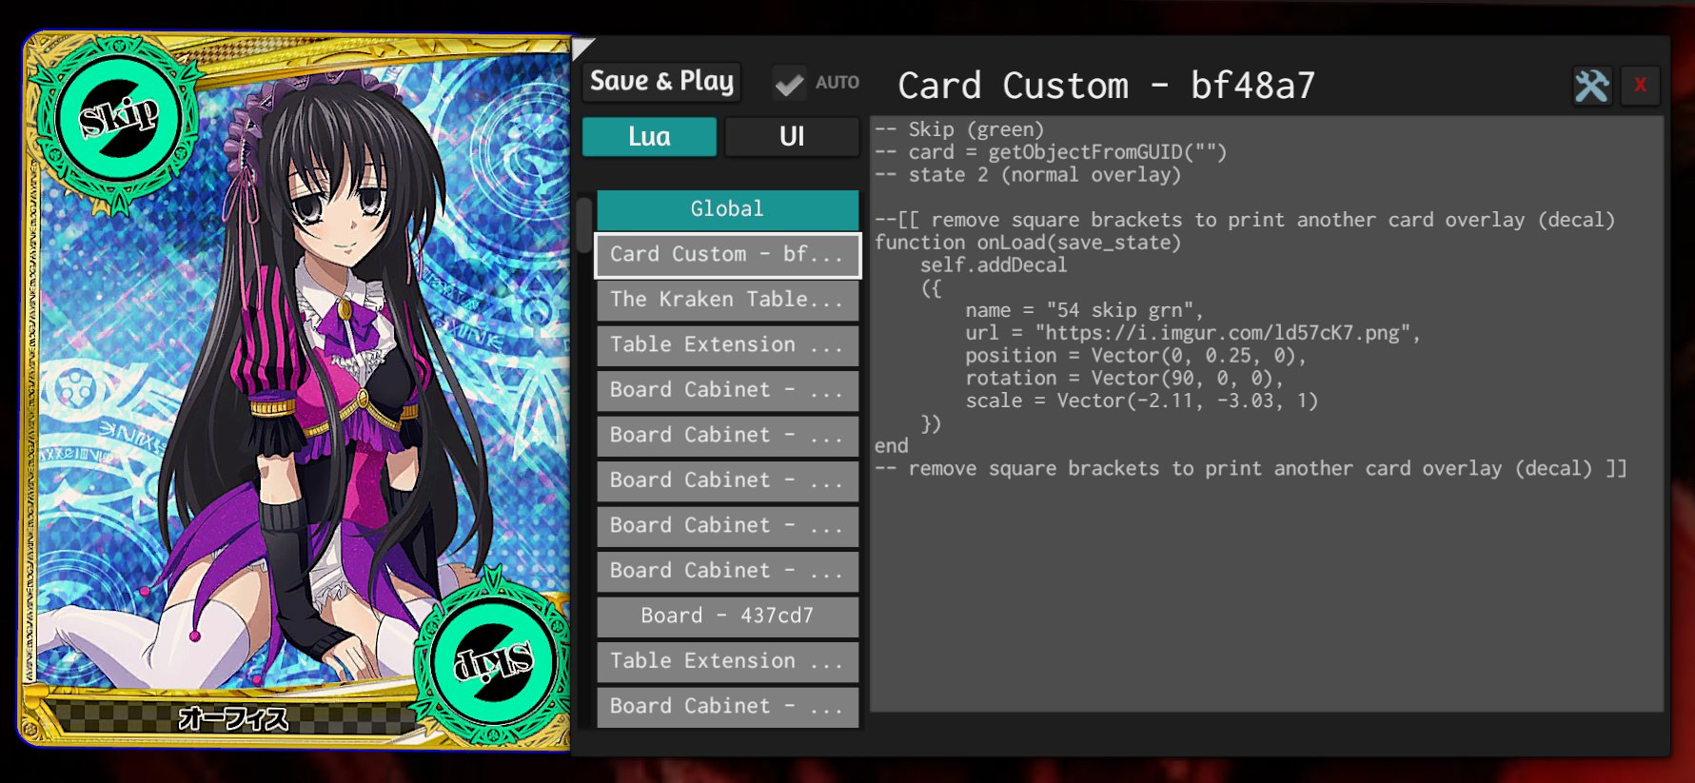Click the rotation = Vector(90, 0, 0) line

tap(1124, 379)
